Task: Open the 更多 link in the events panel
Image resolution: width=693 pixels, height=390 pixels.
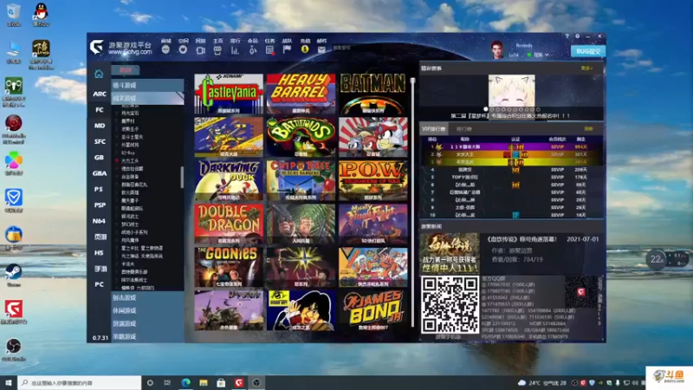Action: click(x=586, y=68)
